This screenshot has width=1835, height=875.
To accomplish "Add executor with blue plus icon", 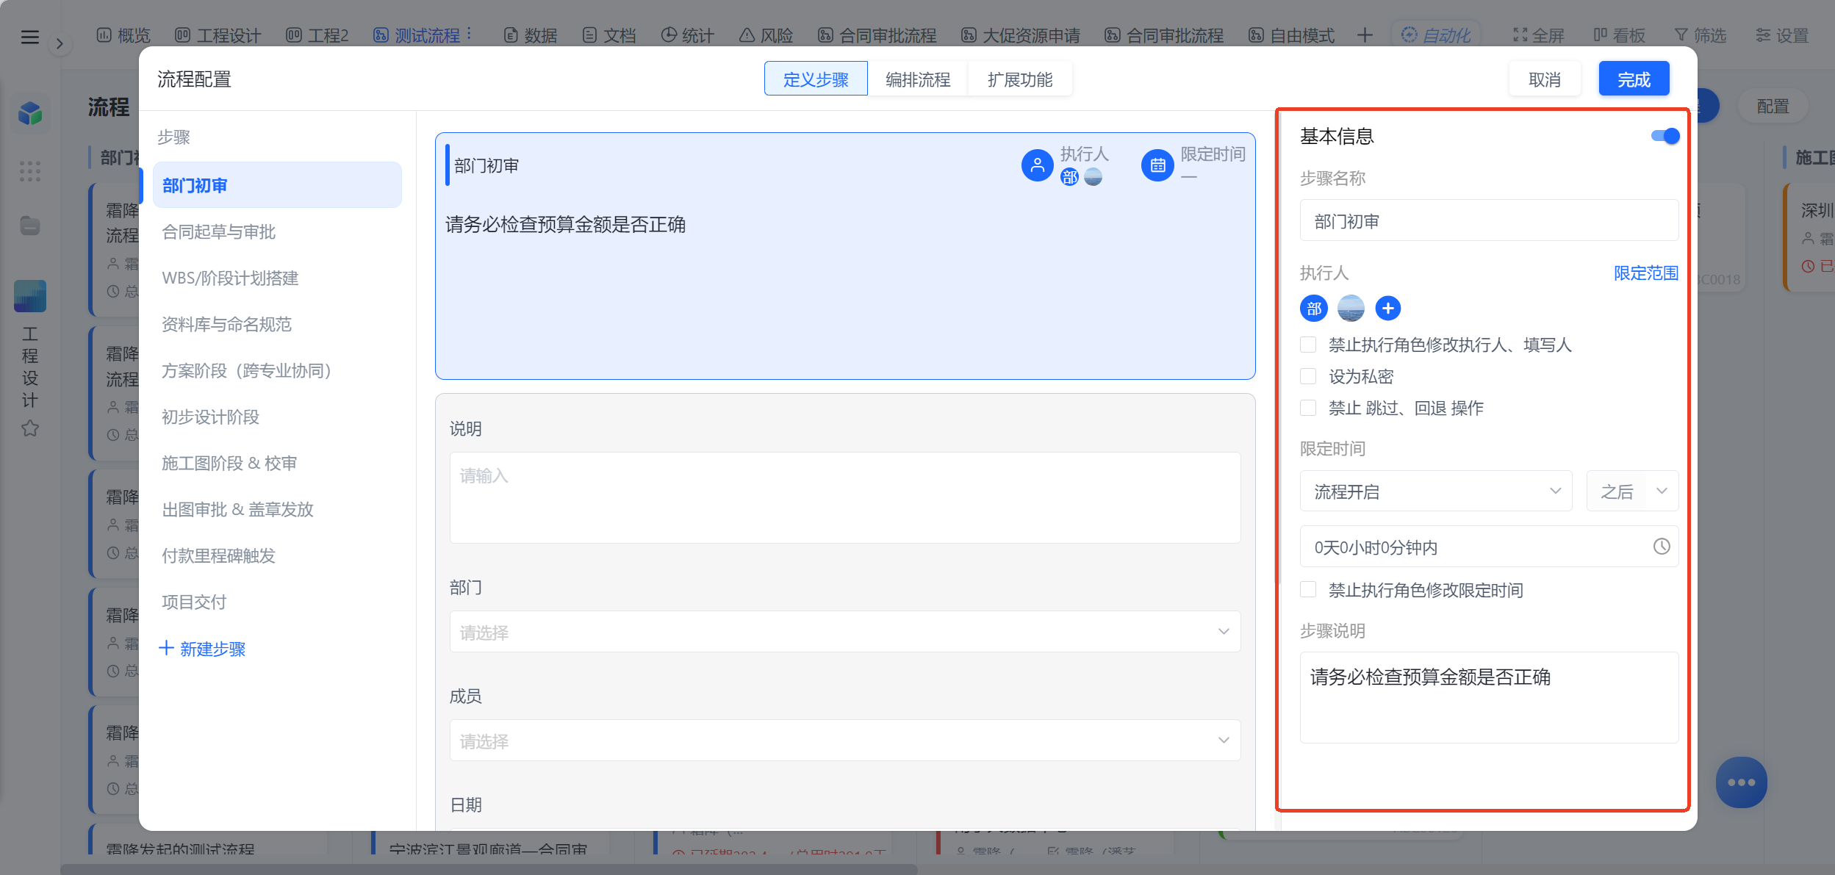I will tap(1387, 309).
